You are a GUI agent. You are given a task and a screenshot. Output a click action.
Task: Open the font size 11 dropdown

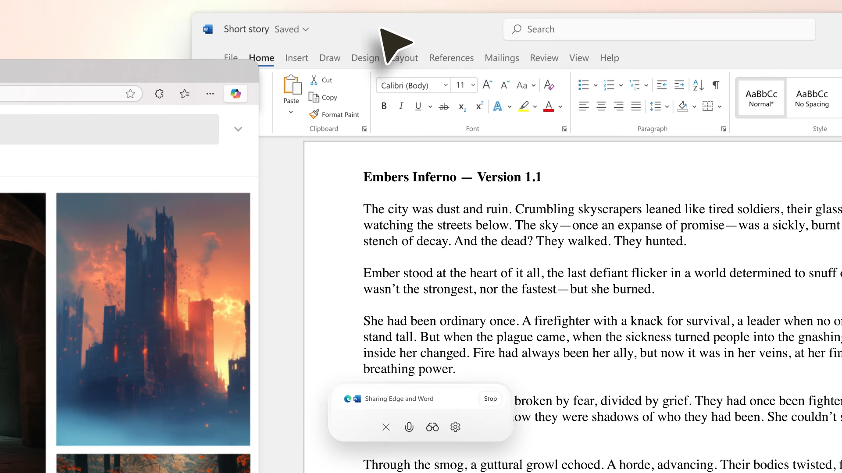tap(473, 85)
